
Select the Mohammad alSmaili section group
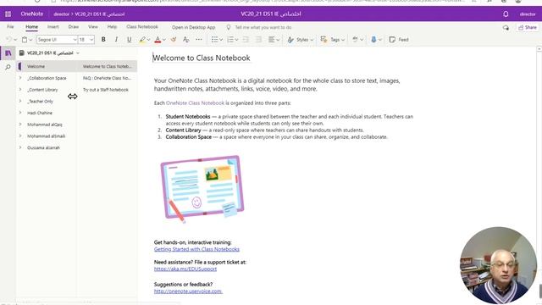pos(47,136)
